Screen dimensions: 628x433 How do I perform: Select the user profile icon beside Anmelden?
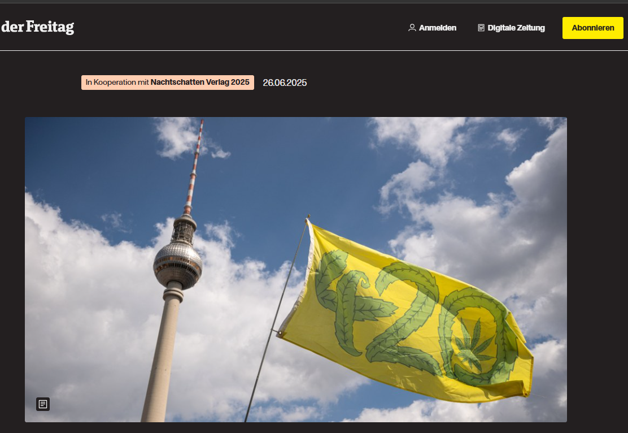[412, 28]
